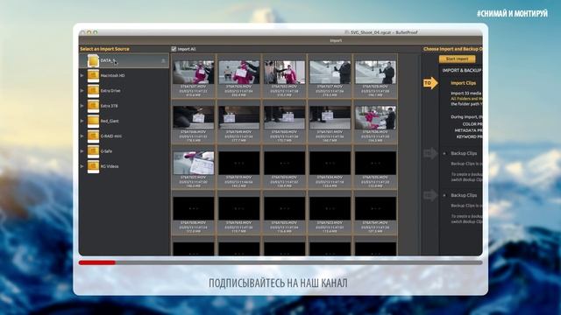This screenshot has width=561, height=315.
Task: Switch to the Import tab in top bar
Action: [336, 41]
